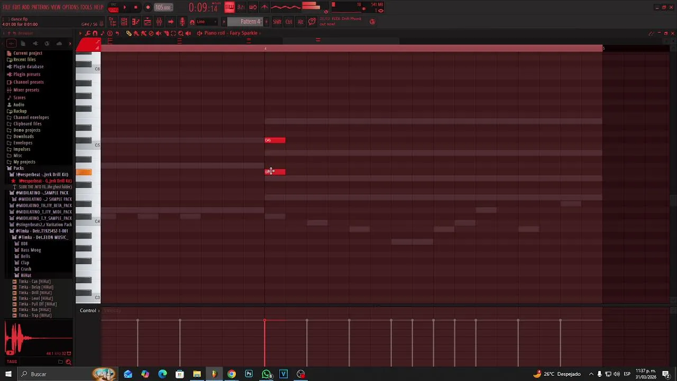This screenshot has width=677, height=381.
Task: Click bar 4 marker on the timeline ruler
Action: coord(266,49)
